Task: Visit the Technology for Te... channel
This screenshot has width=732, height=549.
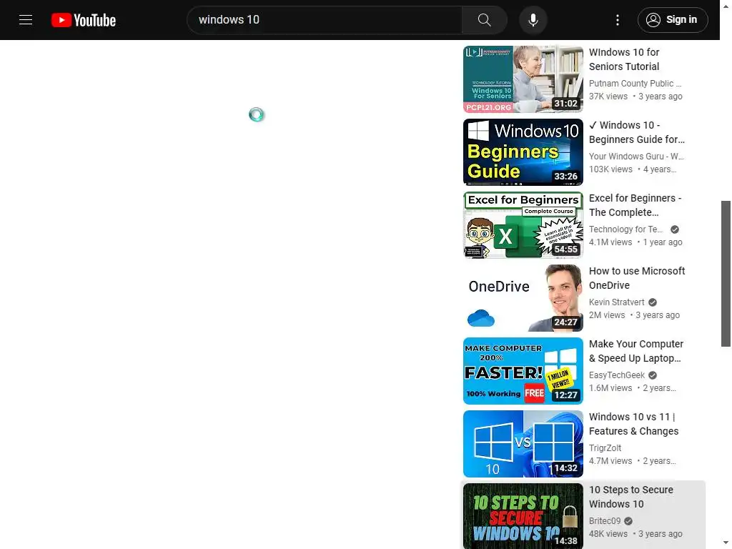Action: coord(625,229)
